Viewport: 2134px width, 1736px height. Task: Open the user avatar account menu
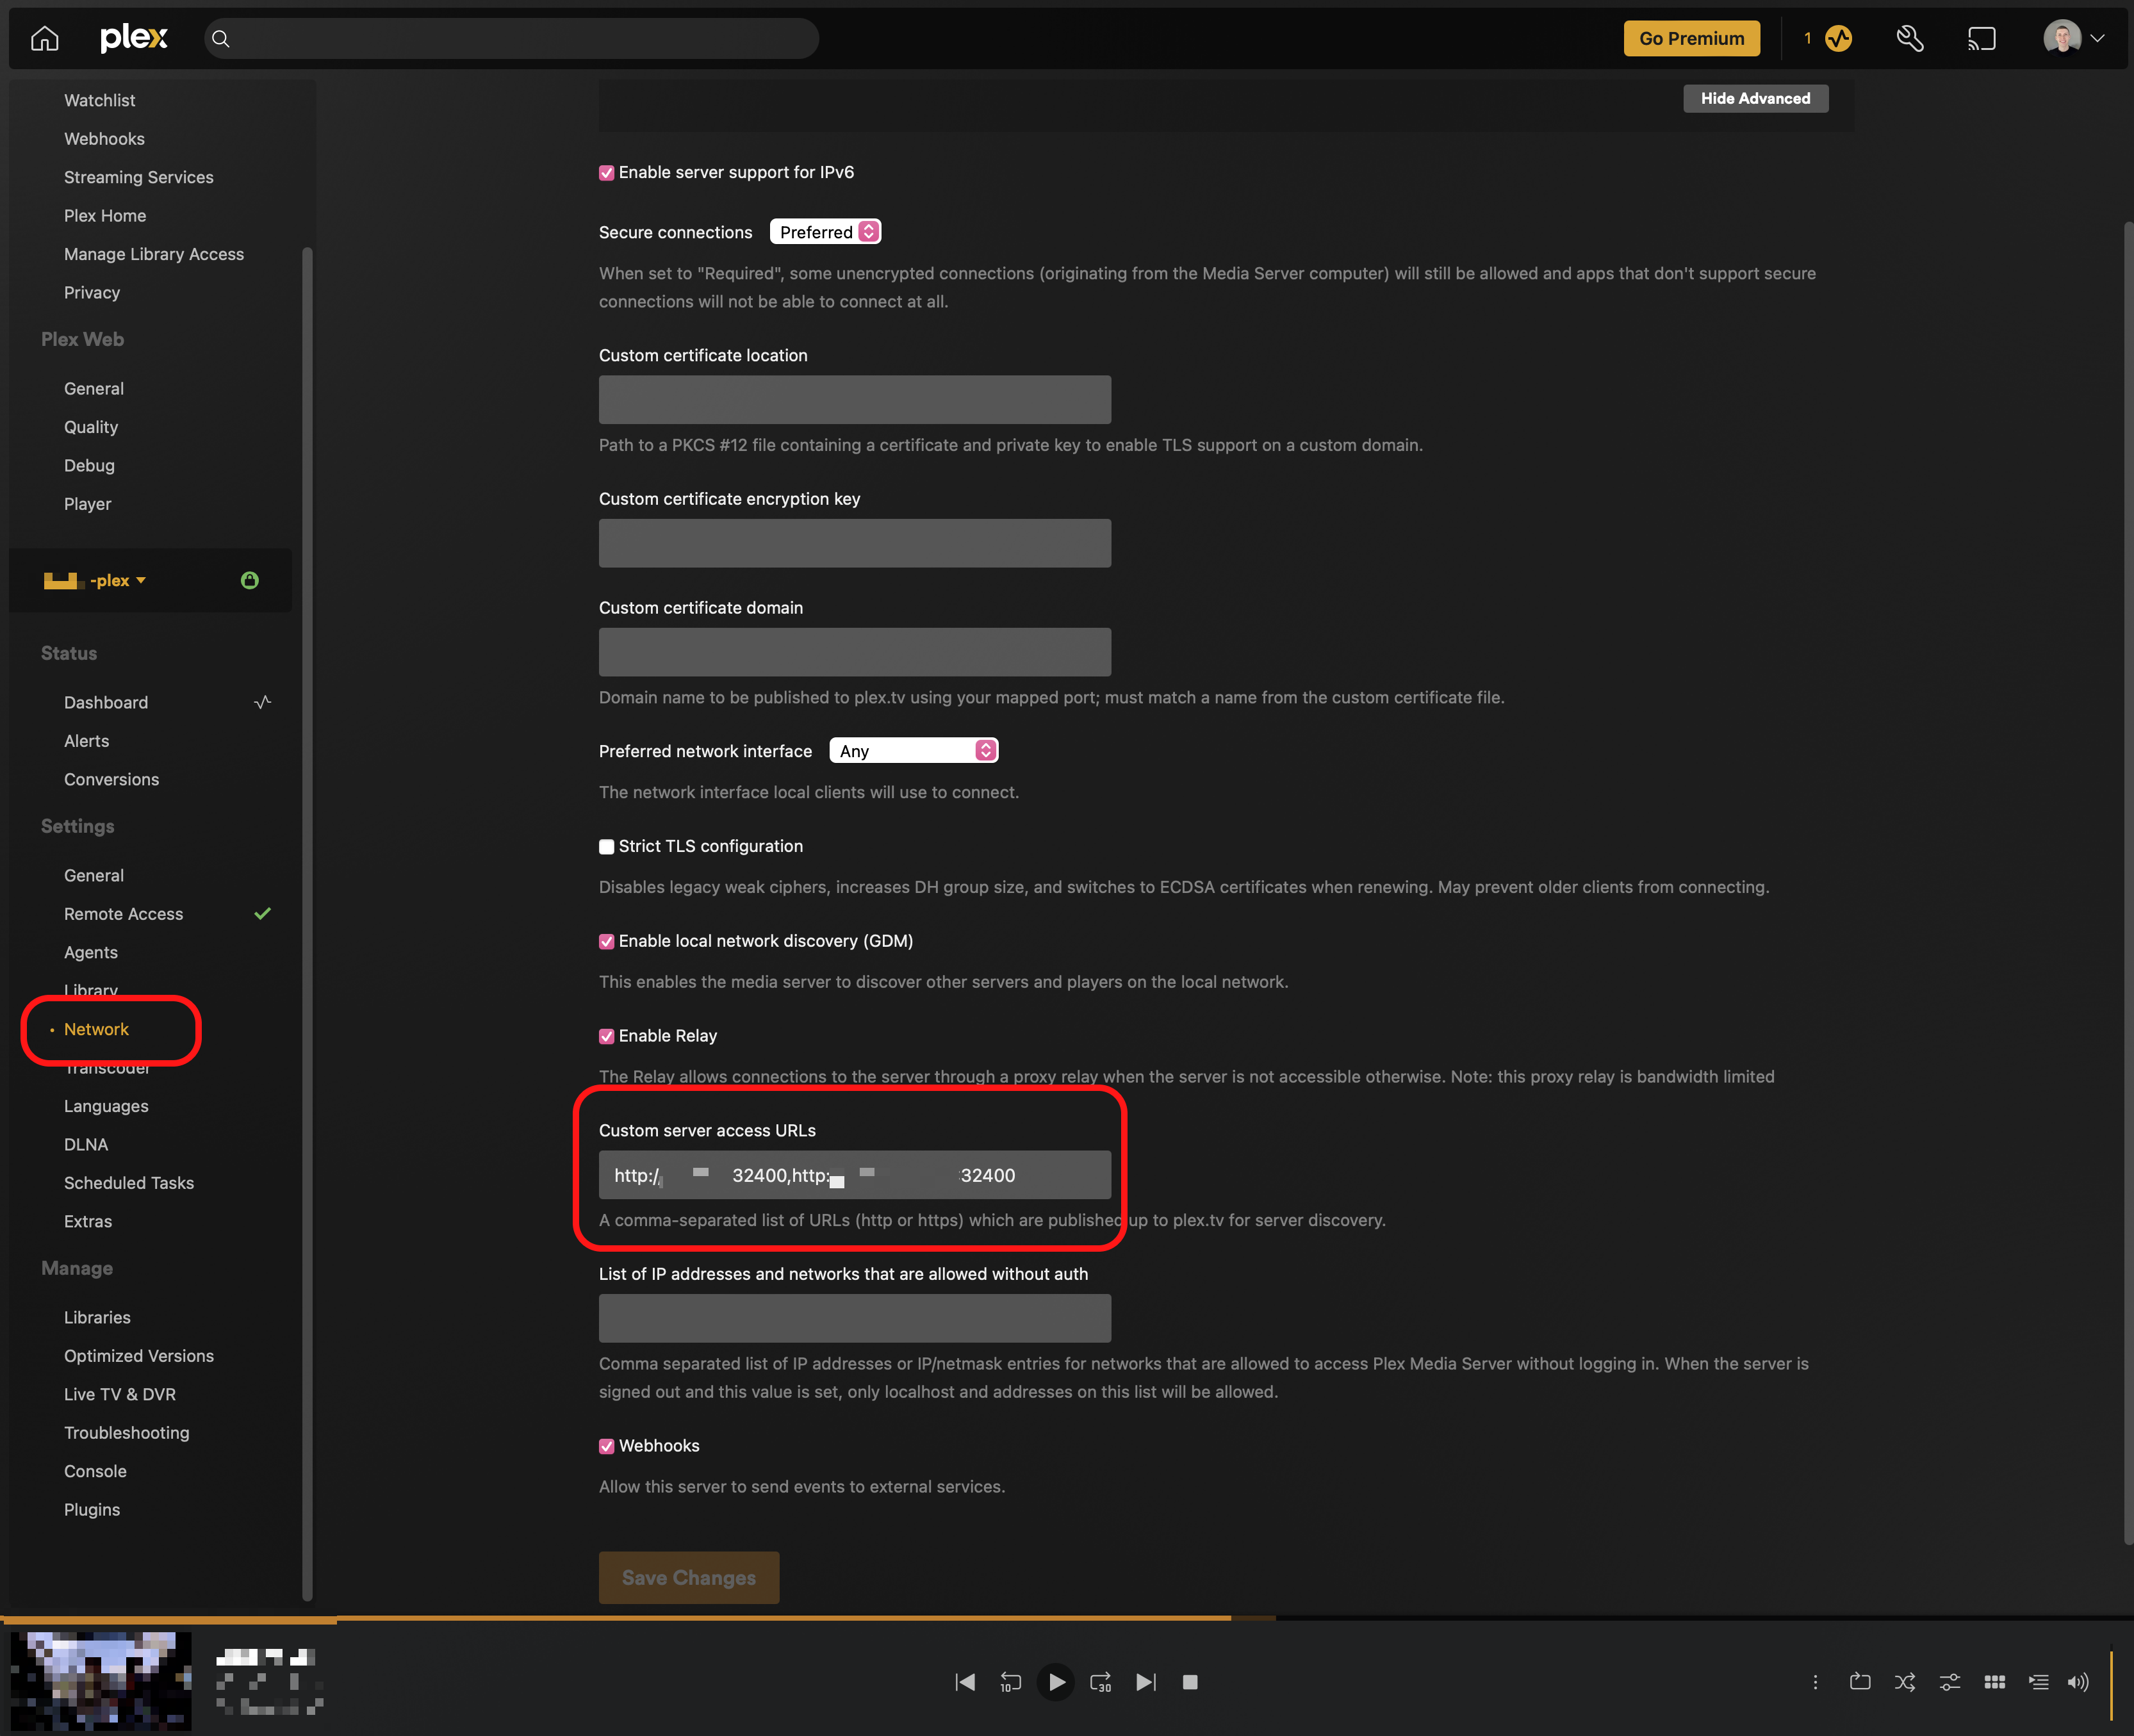(x=2074, y=38)
